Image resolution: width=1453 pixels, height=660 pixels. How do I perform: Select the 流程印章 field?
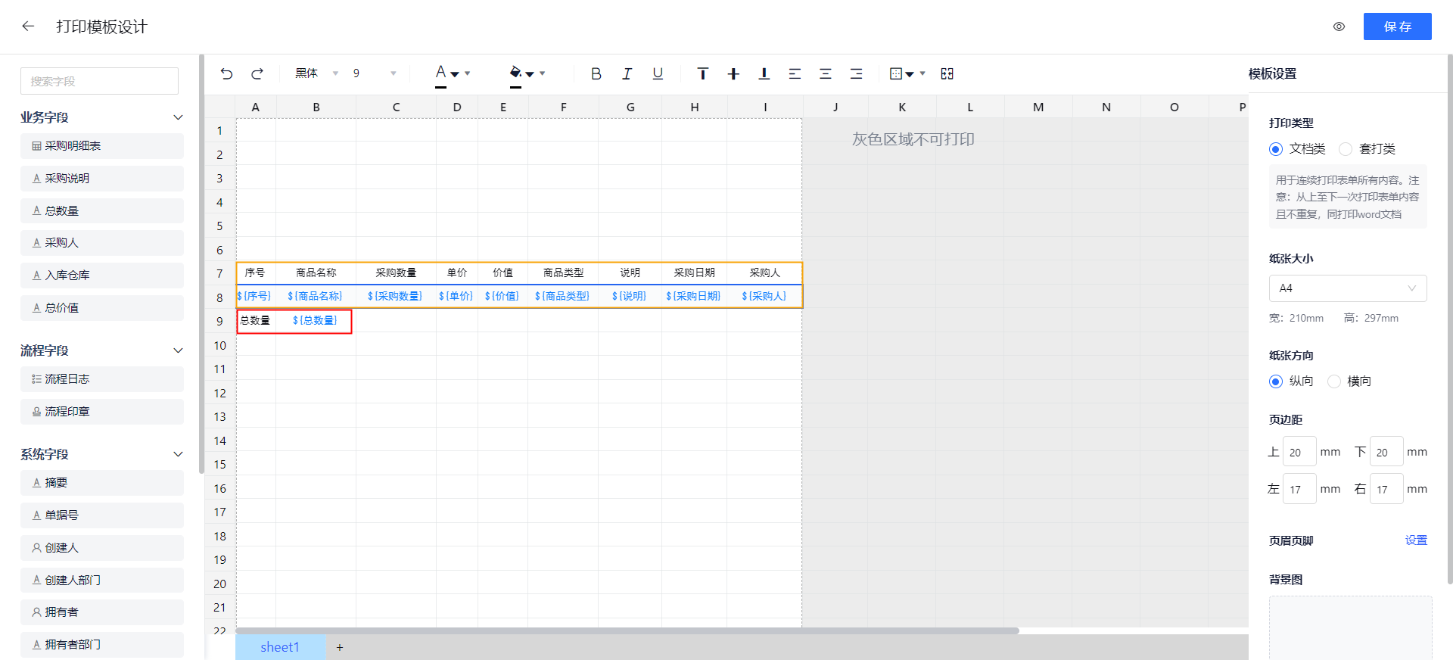coord(102,412)
